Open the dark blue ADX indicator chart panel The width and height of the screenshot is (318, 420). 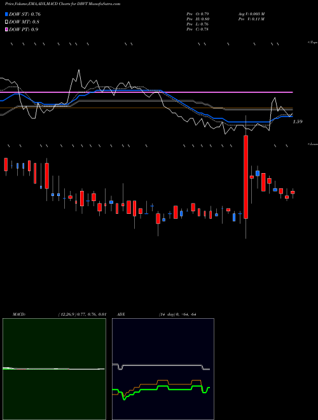tap(163, 369)
